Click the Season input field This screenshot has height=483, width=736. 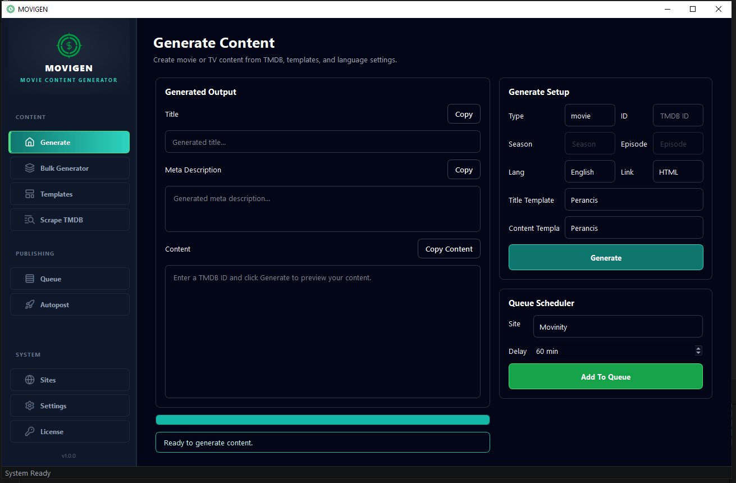(x=590, y=144)
